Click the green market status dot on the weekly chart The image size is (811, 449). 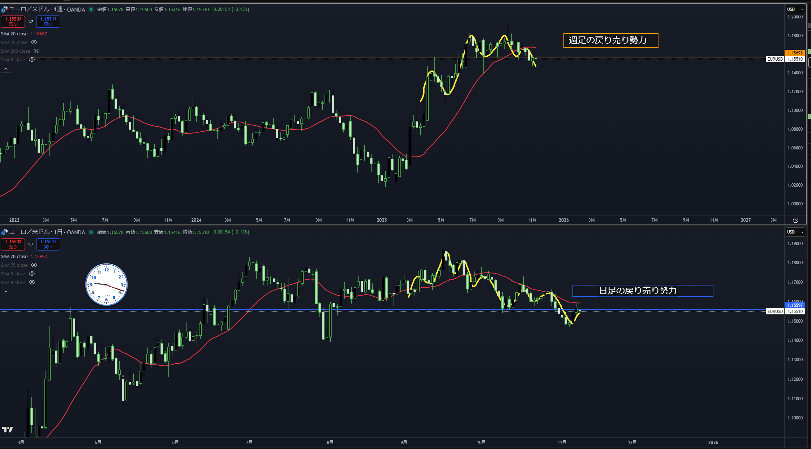tap(91, 9)
